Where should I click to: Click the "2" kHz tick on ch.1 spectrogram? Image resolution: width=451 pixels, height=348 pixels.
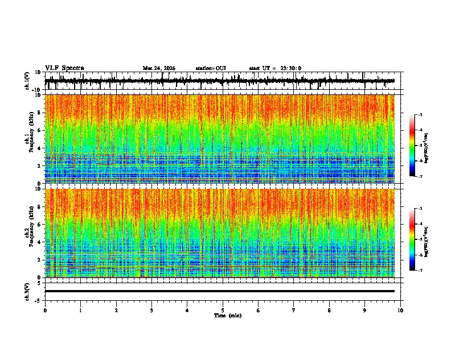click(39, 166)
